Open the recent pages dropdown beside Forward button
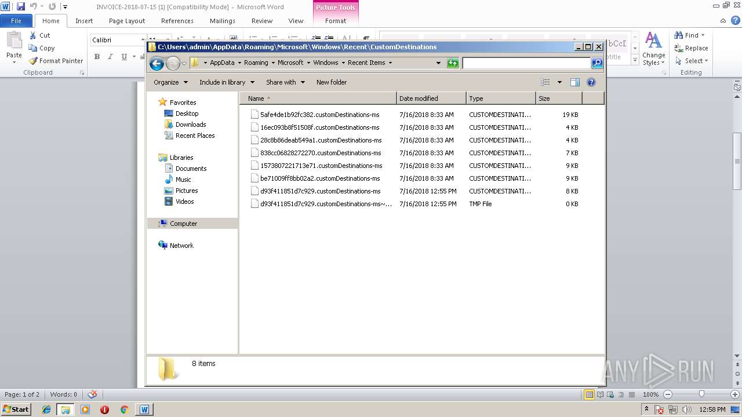The image size is (742, 417). [184, 63]
